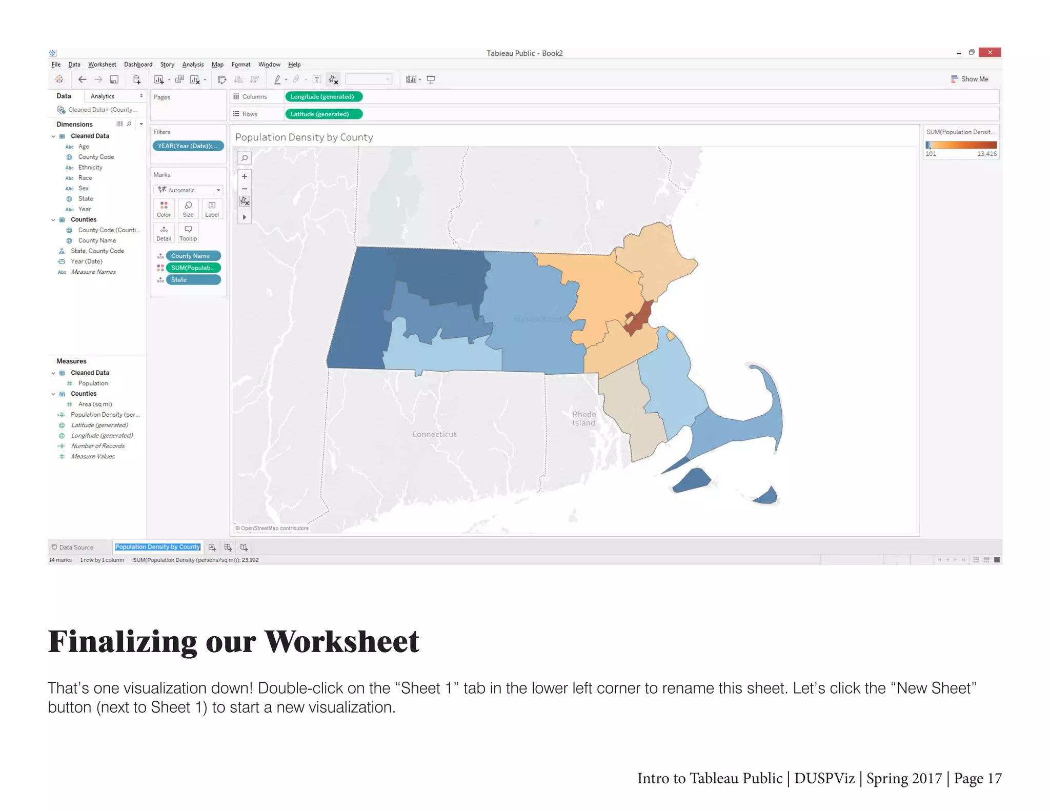Open the Size marks card
Image resolution: width=1050 pixels, height=811 pixels.
(188, 209)
